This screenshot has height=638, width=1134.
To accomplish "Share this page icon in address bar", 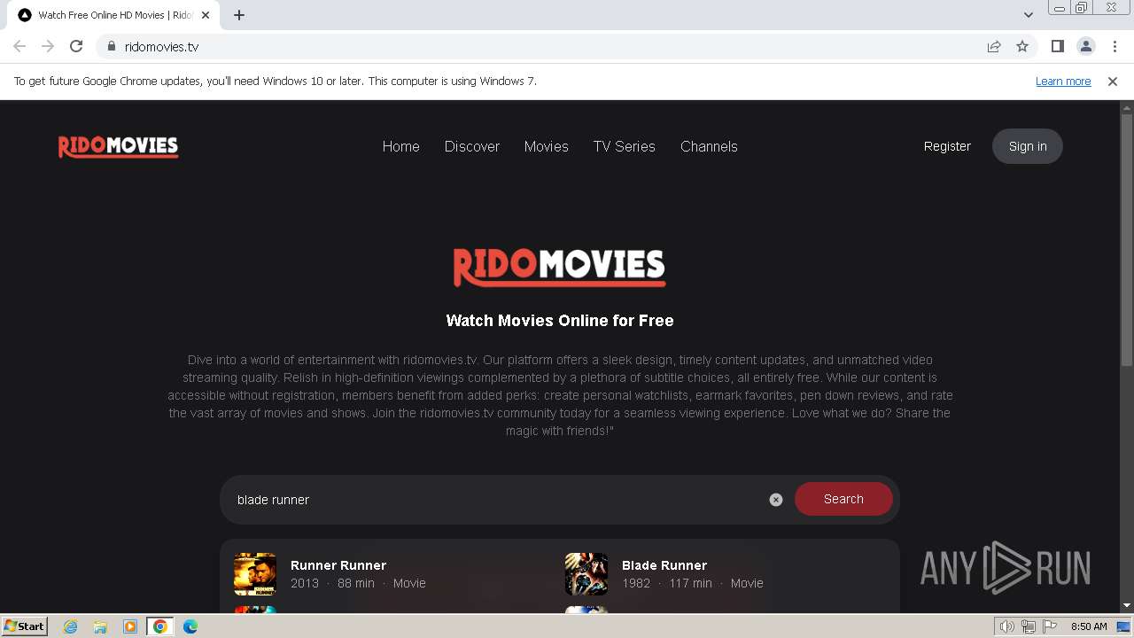I will click(994, 46).
